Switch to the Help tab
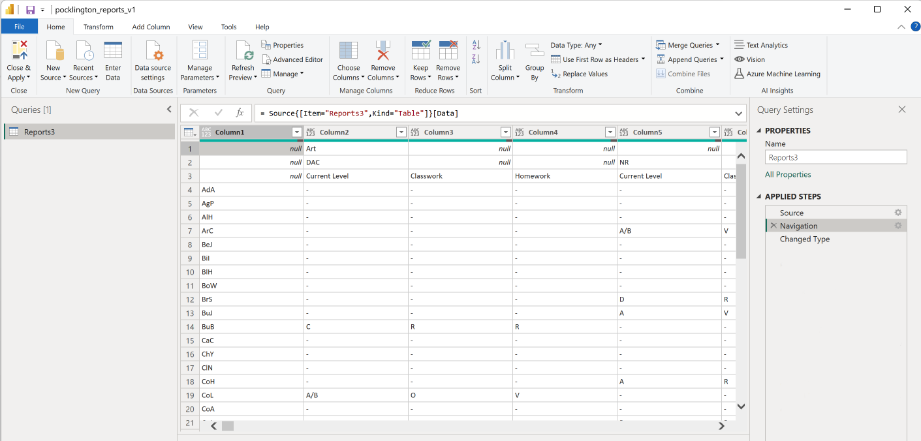921x441 pixels. click(262, 27)
